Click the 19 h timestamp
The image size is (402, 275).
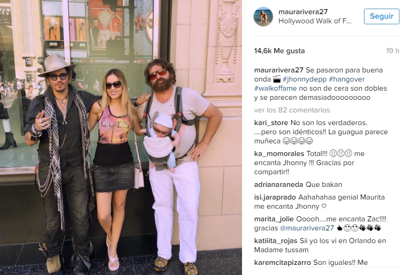(x=392, y=51)
